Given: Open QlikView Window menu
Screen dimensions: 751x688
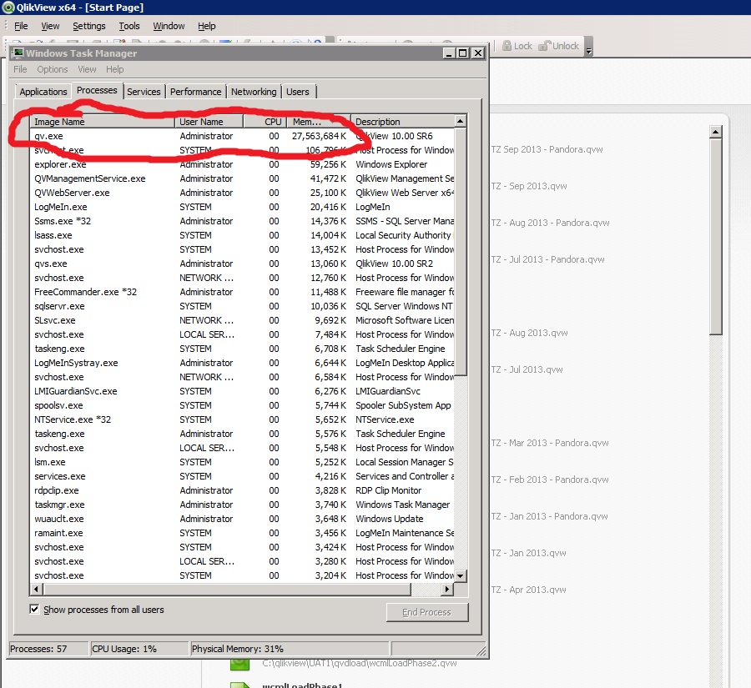Looking at the screenshot, I should point(169,26).
